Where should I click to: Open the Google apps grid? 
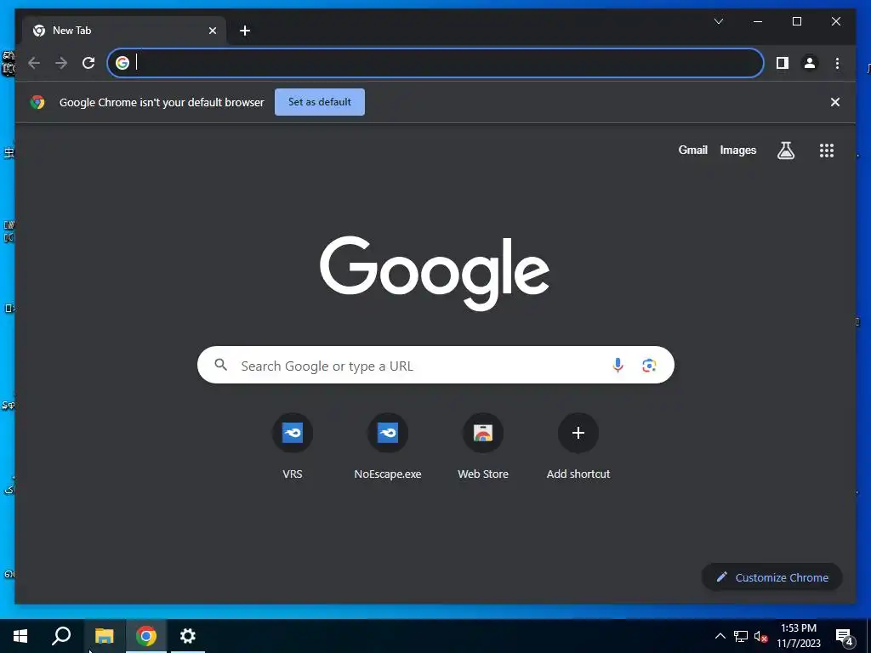tap(827, 150)
